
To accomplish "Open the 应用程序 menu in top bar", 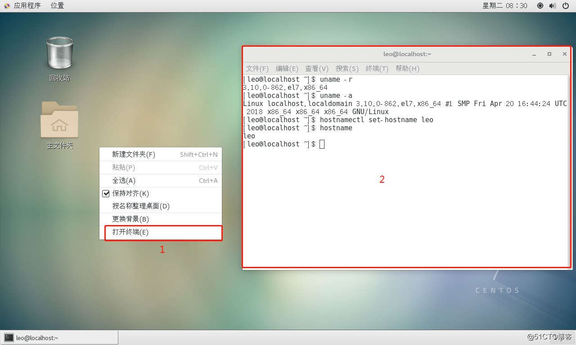I will pyautogui.click(x=27, y=6).
